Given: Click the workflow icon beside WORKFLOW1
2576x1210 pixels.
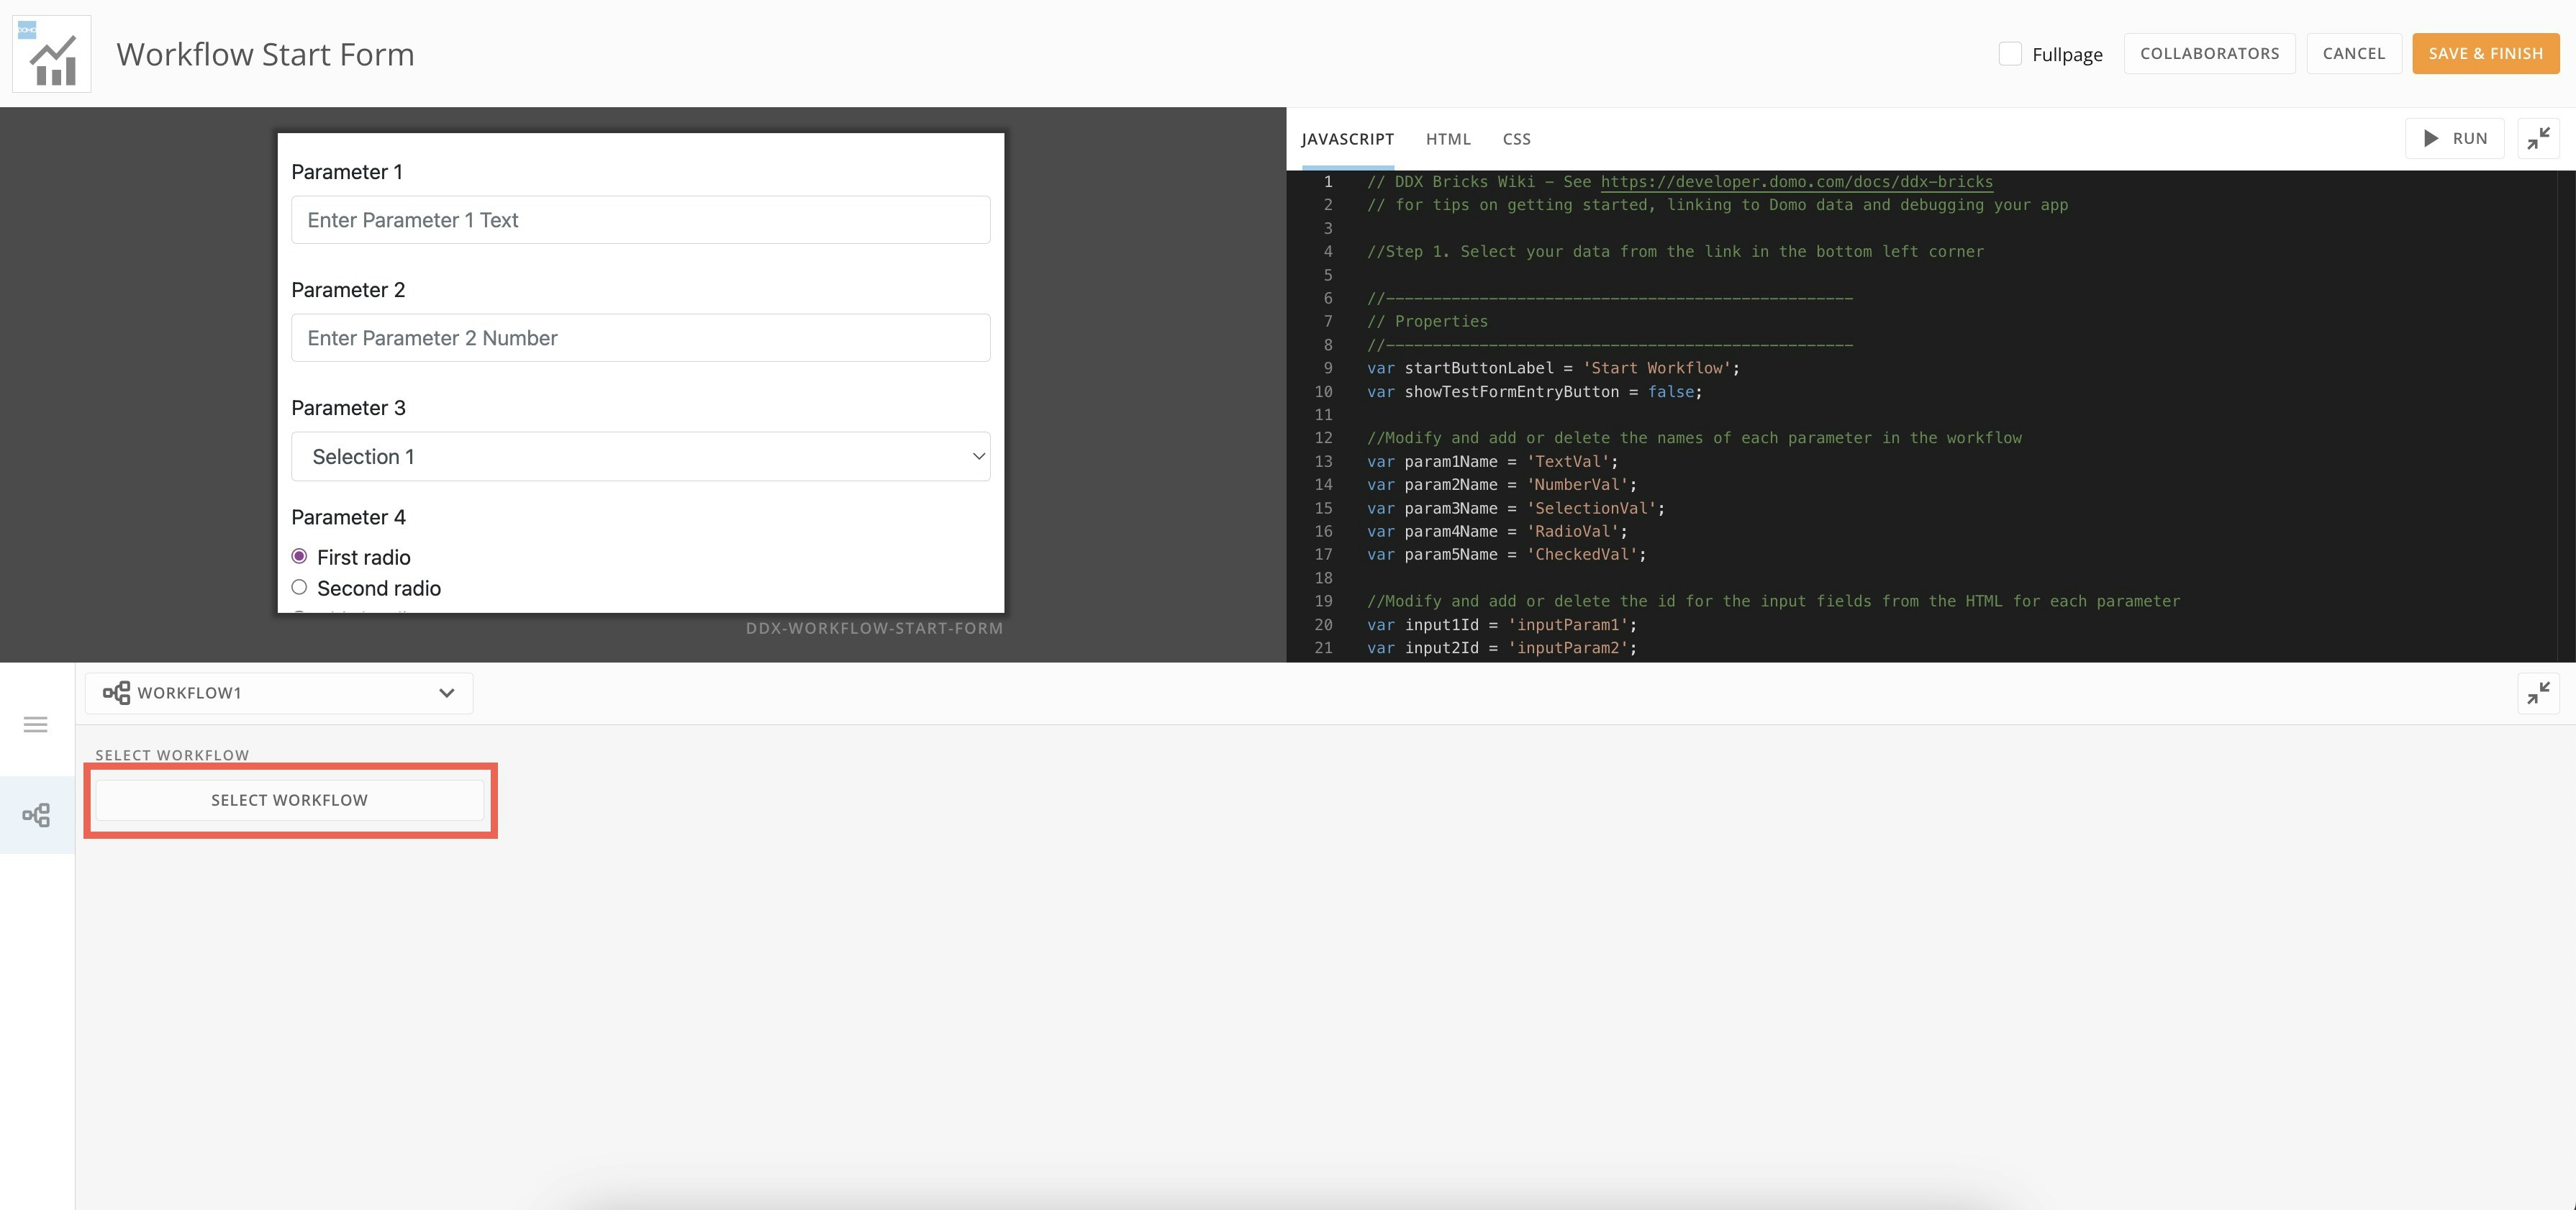Looking at the screenshot, I should [x=117, y=692].
